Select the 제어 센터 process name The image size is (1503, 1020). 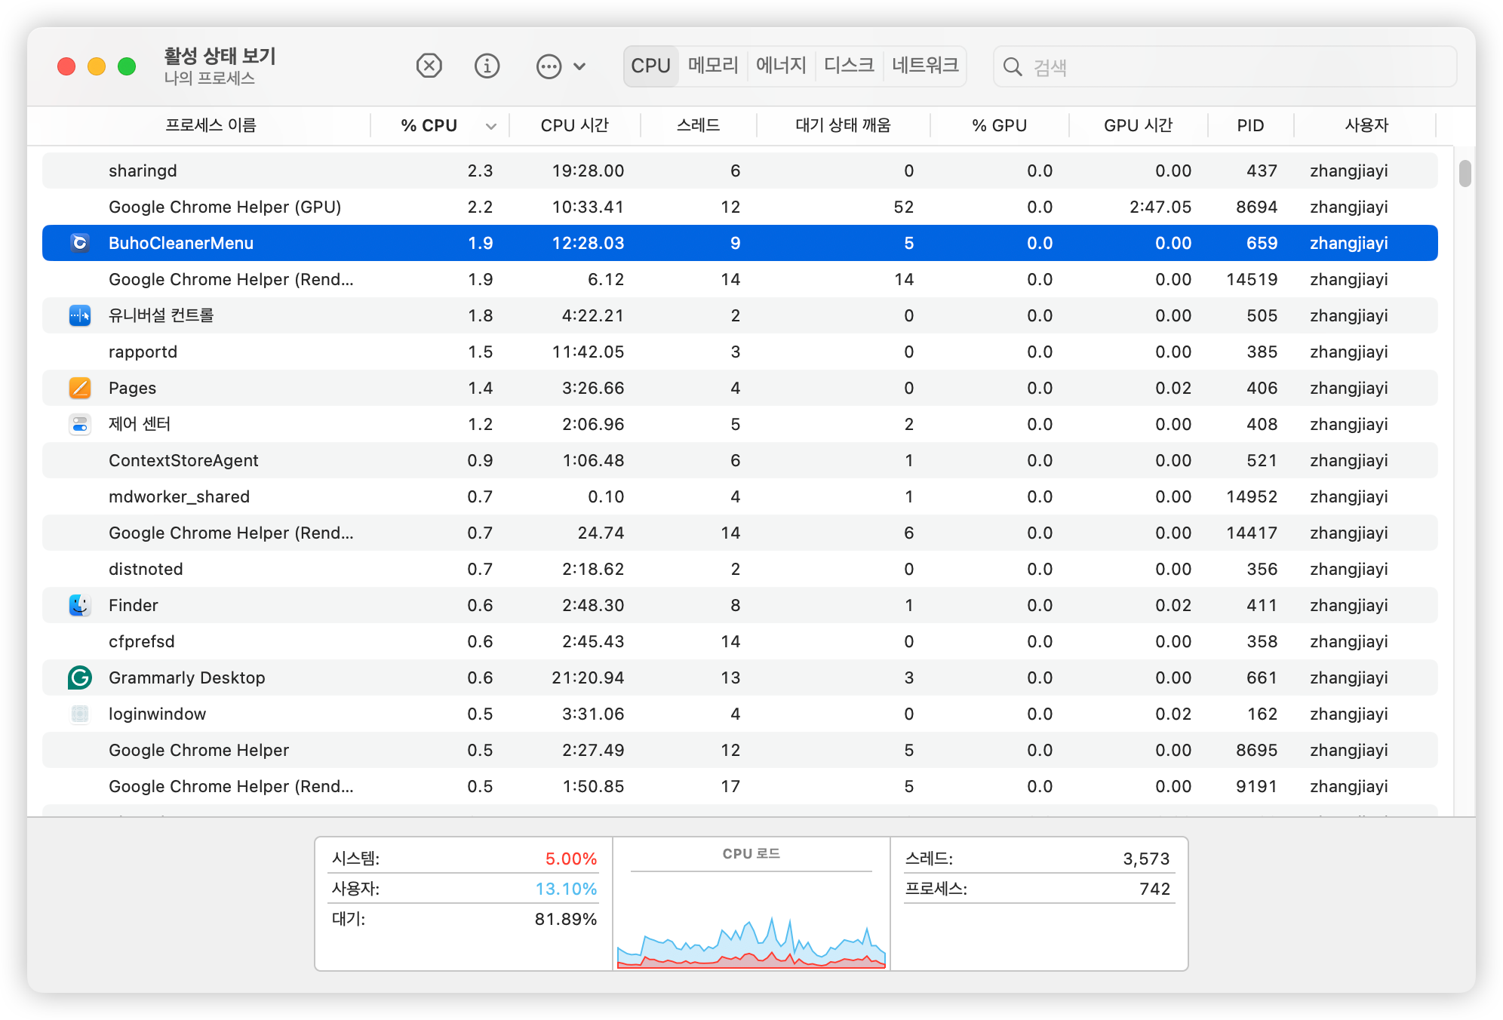point(140,424)
